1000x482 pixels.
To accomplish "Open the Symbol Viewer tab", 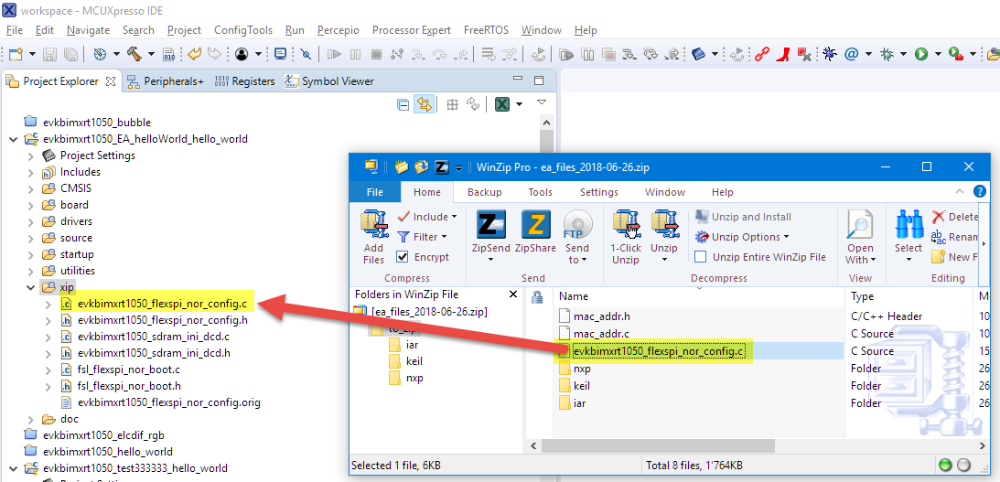I will pos(337,81).
